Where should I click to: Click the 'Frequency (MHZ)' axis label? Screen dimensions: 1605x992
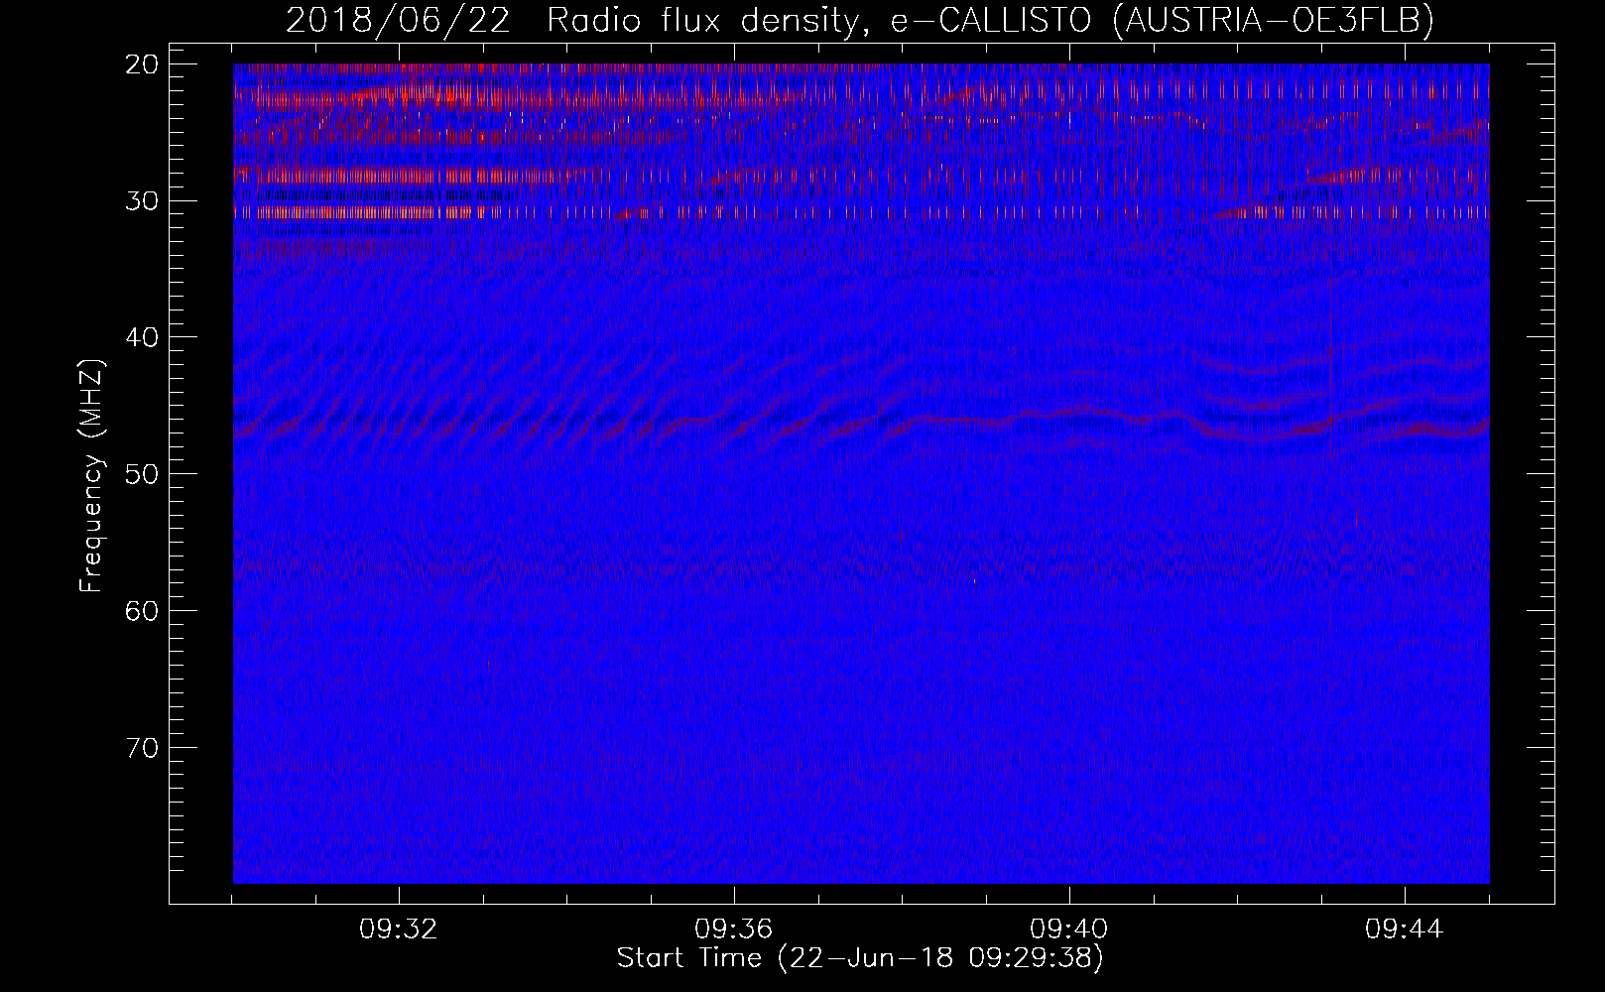tap(91, 476)
